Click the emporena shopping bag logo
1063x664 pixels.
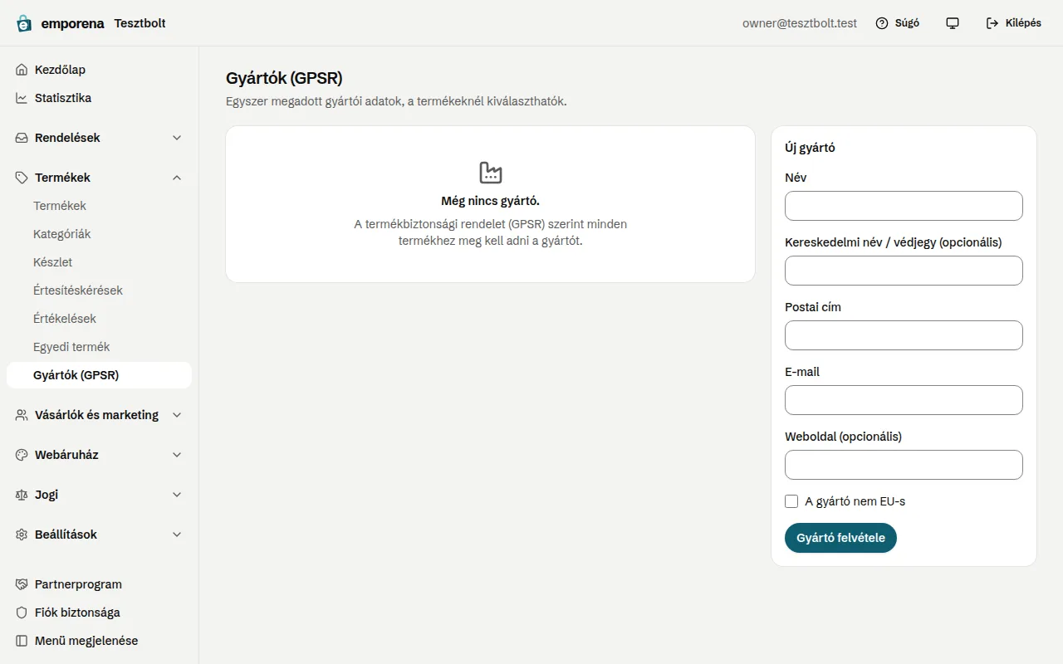tap(24, 23)
